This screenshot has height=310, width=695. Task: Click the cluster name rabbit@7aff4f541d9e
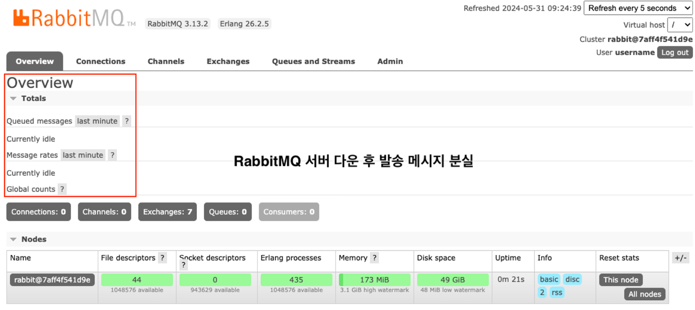650,39
